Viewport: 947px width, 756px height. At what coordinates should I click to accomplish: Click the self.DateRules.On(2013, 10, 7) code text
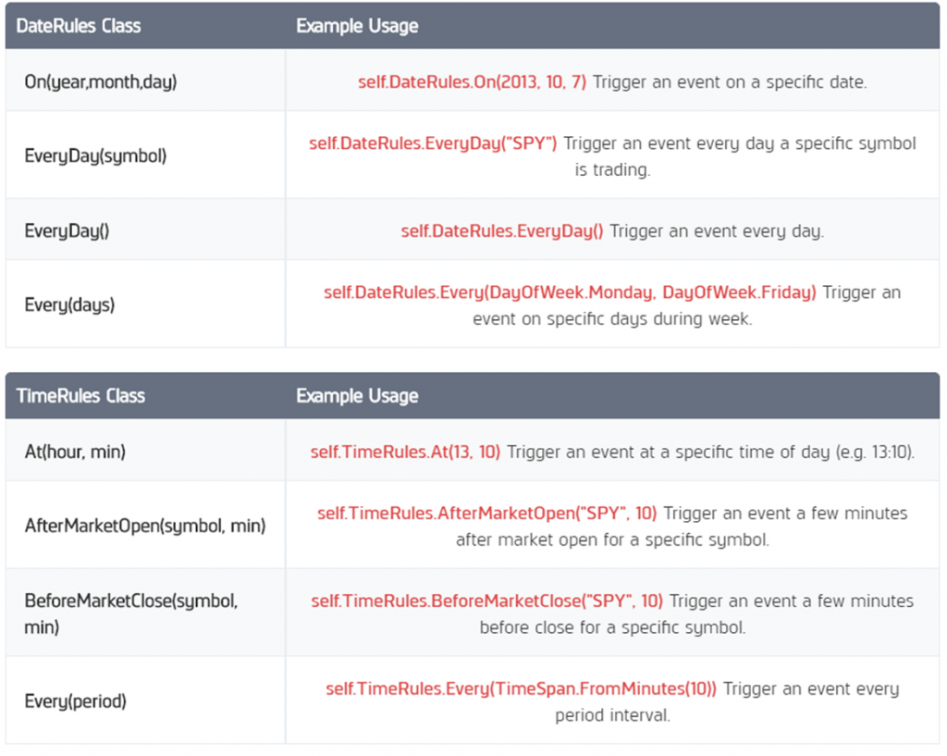pyautogui.click(x=472, y=81)
